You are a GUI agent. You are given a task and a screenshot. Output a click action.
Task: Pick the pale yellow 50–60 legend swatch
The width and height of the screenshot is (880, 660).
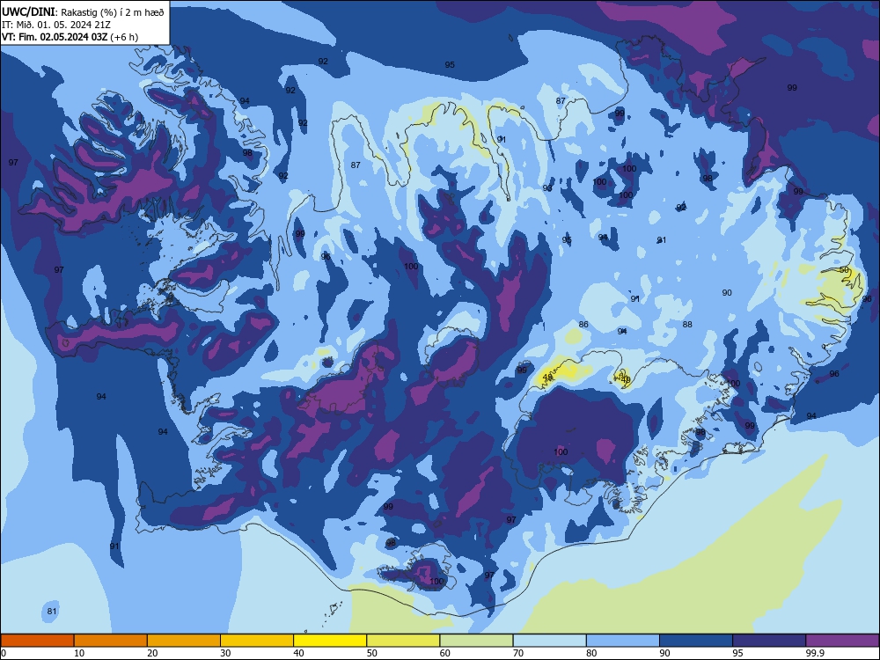pos(403,641)
